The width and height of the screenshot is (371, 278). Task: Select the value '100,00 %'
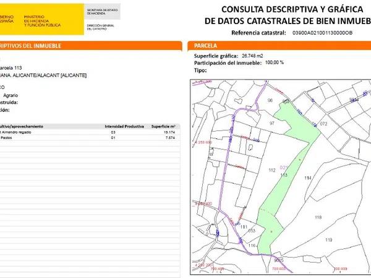click(x=274, y=62)
